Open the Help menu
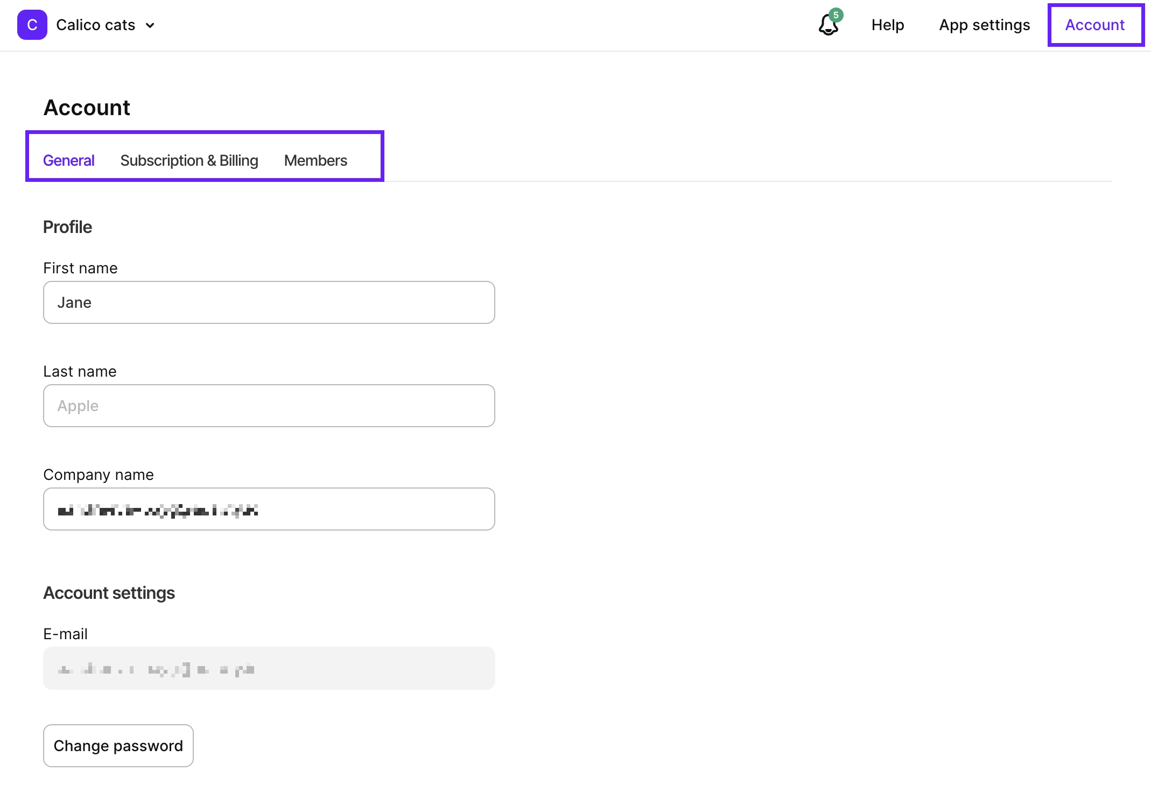Screen dimensions: 1151x792 [887, 25]
